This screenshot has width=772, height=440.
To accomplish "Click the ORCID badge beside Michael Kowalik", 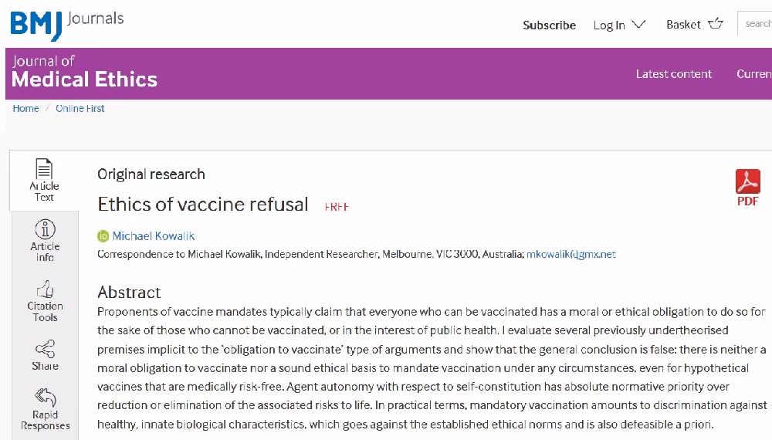I will click(103, 236).
